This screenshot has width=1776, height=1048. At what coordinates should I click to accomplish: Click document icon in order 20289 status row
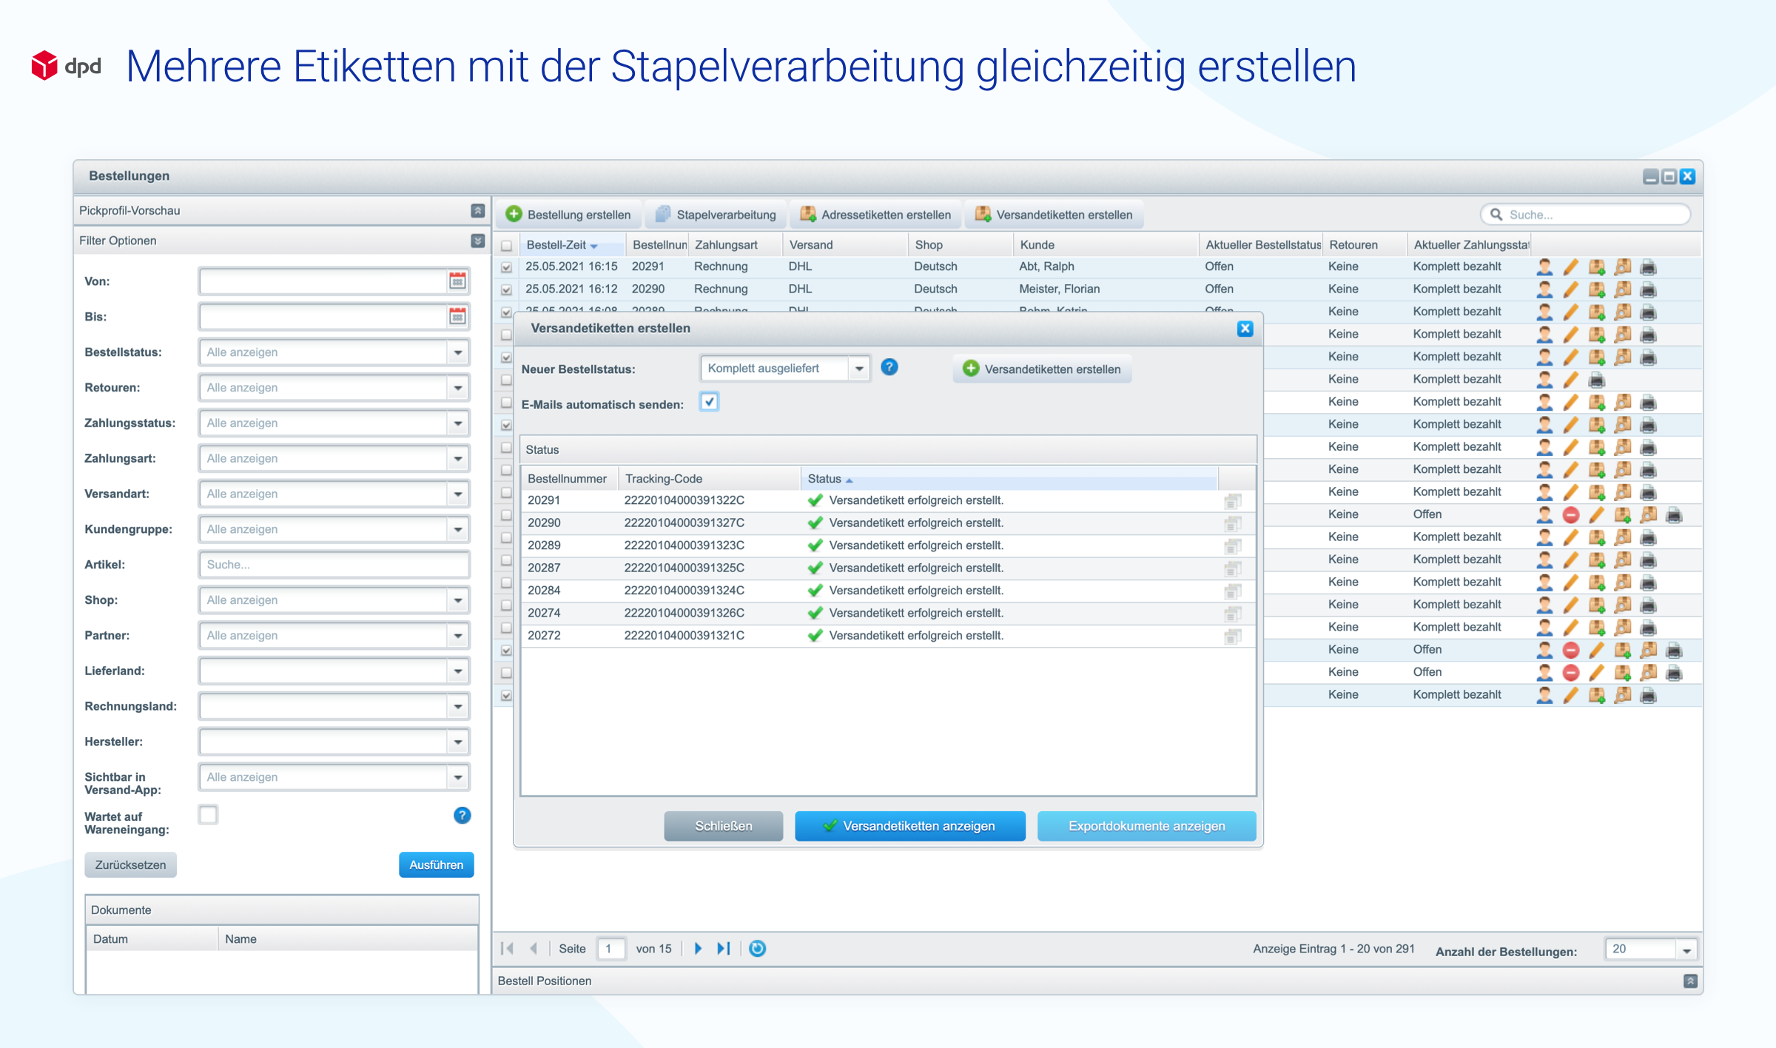(x=1232, y=546)
